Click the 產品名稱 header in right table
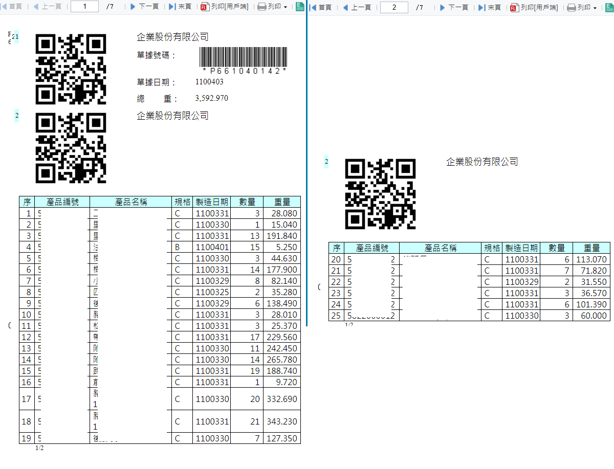The width and height of the screenshot is (614, 469). click(440, 248)
